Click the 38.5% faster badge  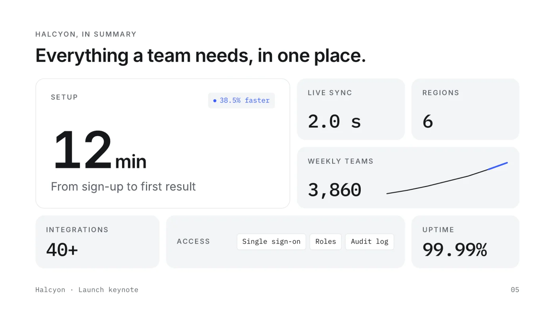pos(241,101)
